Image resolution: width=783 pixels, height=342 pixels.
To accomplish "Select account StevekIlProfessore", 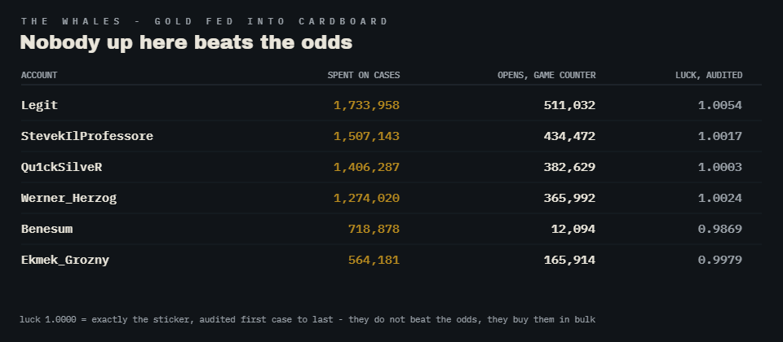I will [x=87, y=136].
